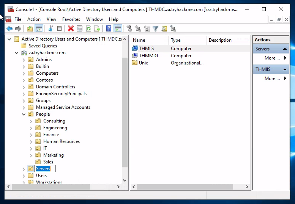295x204 pixels.
Task: Expand the Domain Controllers node
Action: coord(24,87)
